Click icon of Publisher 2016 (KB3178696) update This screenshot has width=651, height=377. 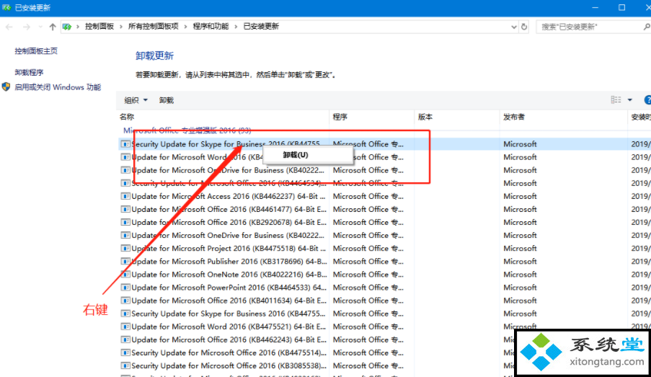[x=125, y=261]
